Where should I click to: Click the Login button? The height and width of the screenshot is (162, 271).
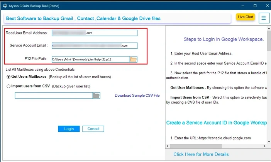[x=69, y=129]
